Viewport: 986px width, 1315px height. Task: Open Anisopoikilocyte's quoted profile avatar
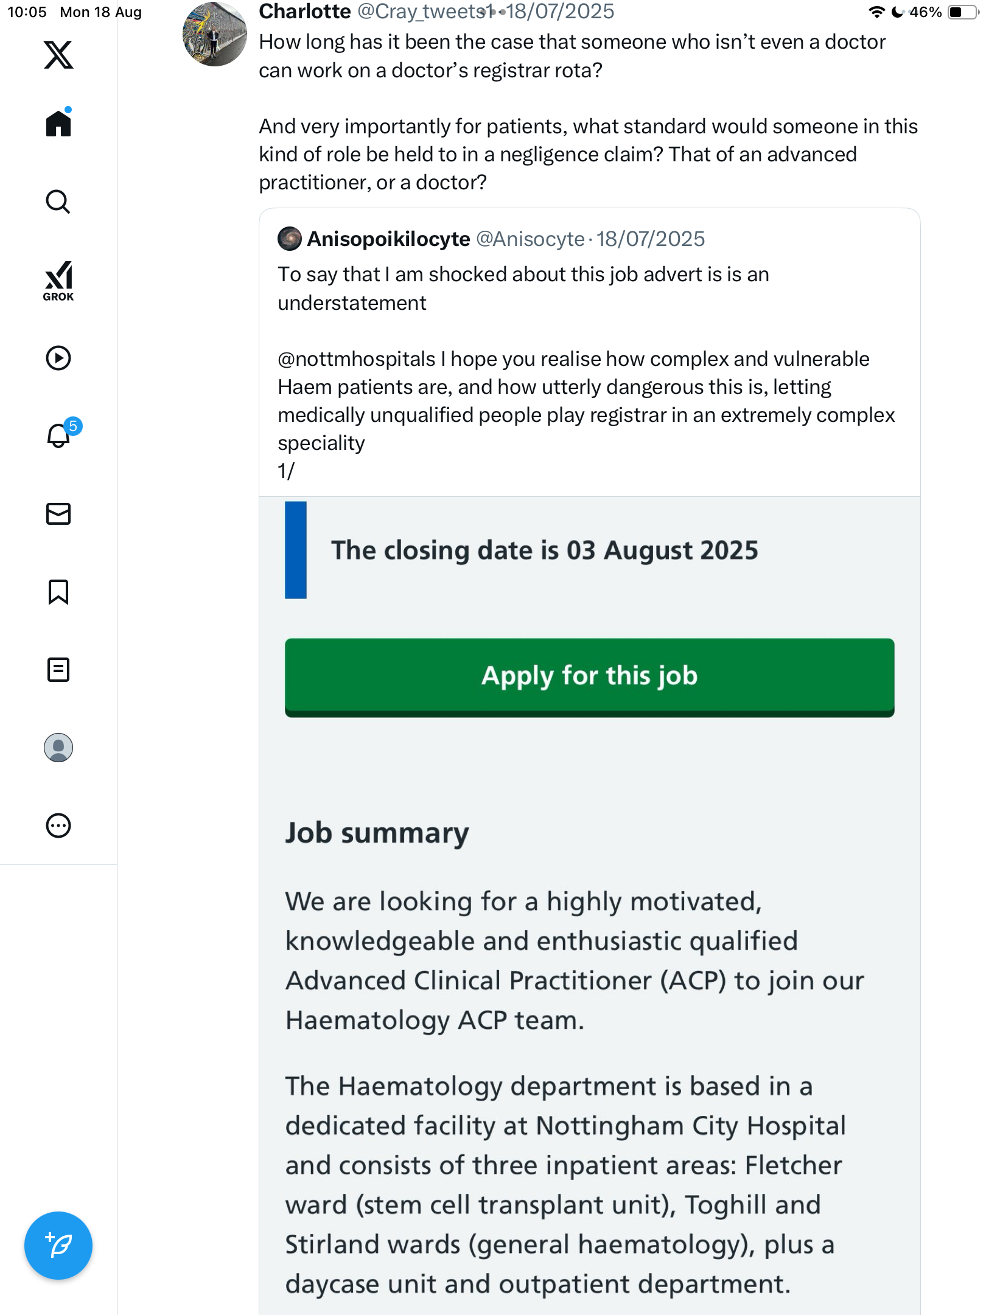click(x=290, y=239)
